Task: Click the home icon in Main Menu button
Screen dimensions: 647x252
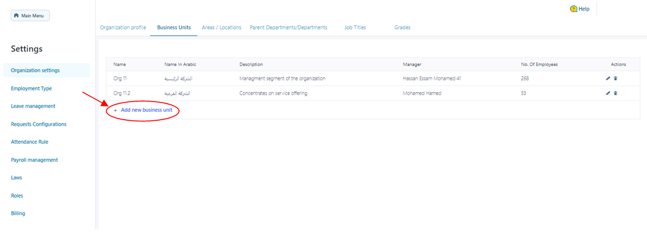Action: click(x=16, y=16)
